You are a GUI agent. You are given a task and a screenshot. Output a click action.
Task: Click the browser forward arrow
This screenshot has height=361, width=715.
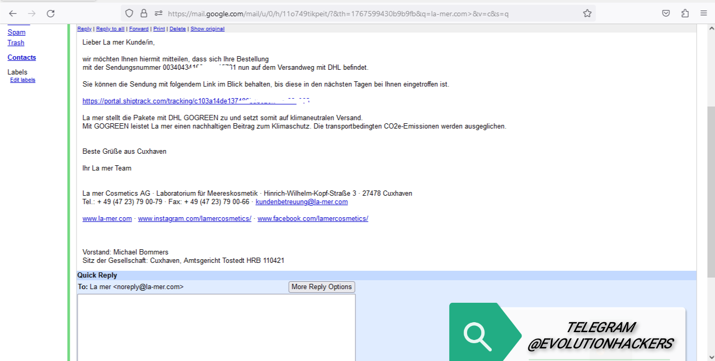point(31,14)
